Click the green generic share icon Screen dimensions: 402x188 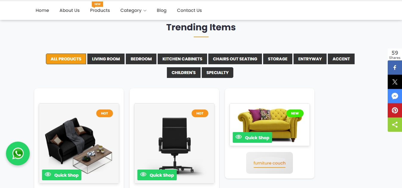395,125
